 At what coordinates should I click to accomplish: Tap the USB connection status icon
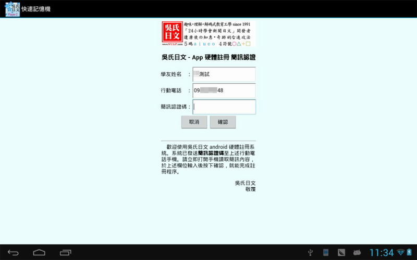point(310,252)
